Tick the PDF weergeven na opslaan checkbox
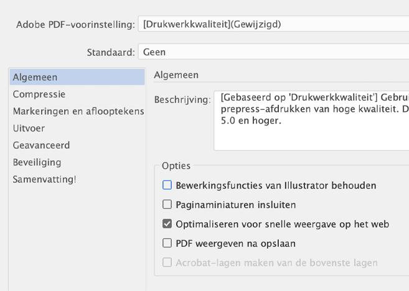Image resolution: width=409 pixels, height=291 pixels. [x=167, y=243]
